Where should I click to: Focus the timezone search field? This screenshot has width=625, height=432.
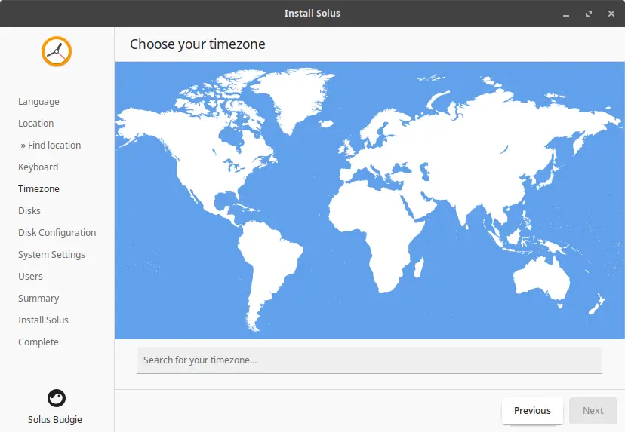370,360
